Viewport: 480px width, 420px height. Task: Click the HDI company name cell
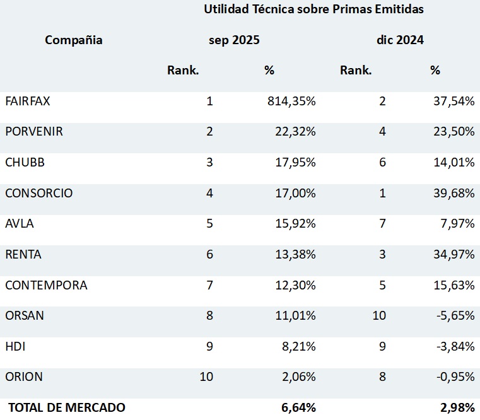point(15,346)
